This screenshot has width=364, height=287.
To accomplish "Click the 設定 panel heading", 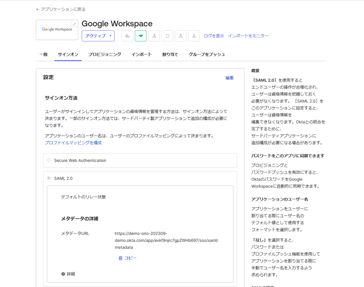I will [48, 77].
